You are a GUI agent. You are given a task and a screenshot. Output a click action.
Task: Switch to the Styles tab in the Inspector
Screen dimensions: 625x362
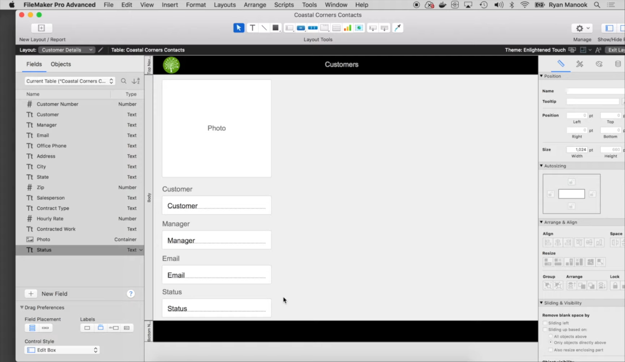point(580,64)
